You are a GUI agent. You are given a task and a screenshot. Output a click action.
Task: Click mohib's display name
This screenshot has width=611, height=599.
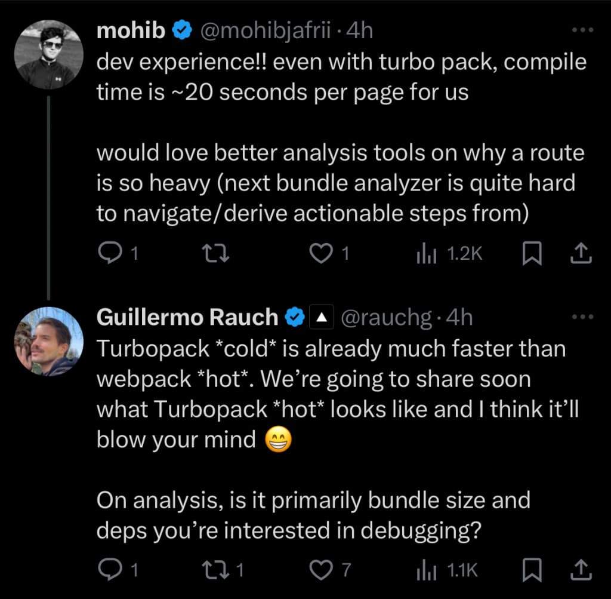point(131,30)
